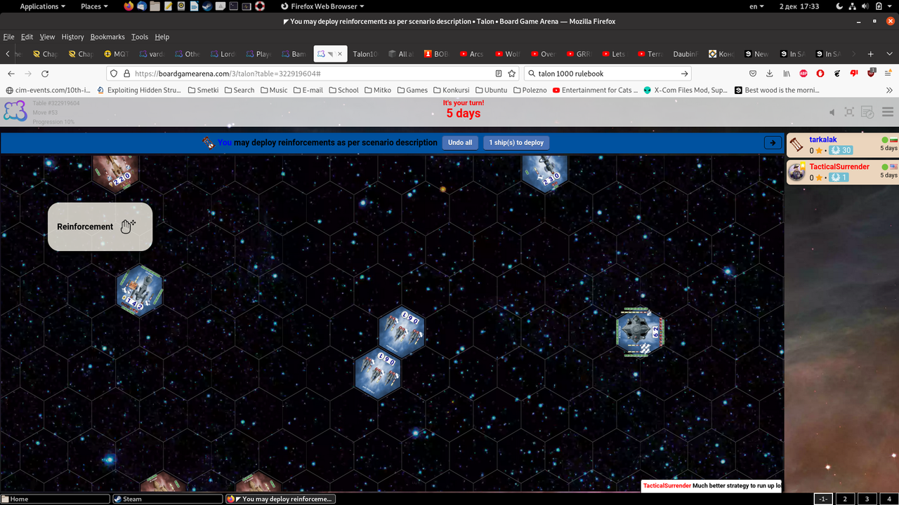Select the gray station token marked 62
This screenshot has height=505, width=899.
click(x=640, y=332)
